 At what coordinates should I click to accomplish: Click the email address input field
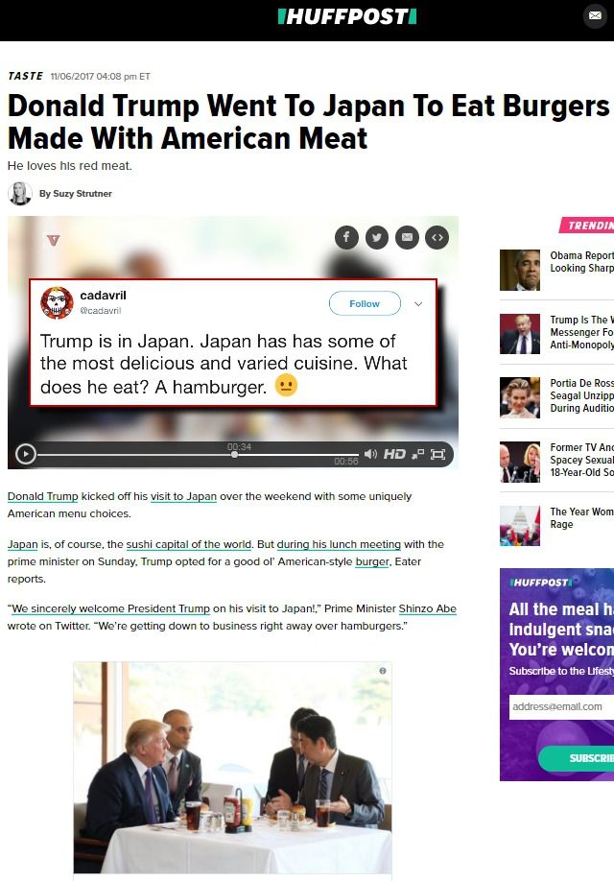coord(561,706)
